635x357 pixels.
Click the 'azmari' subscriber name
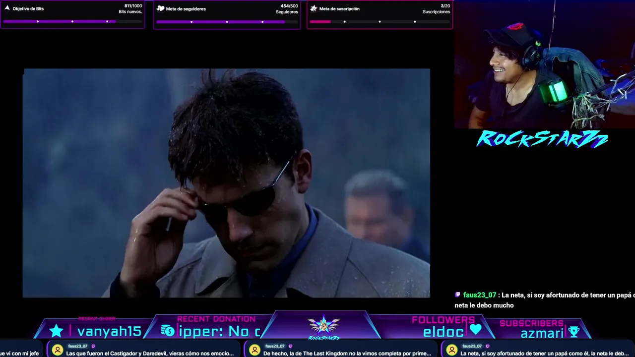point(542,333)
